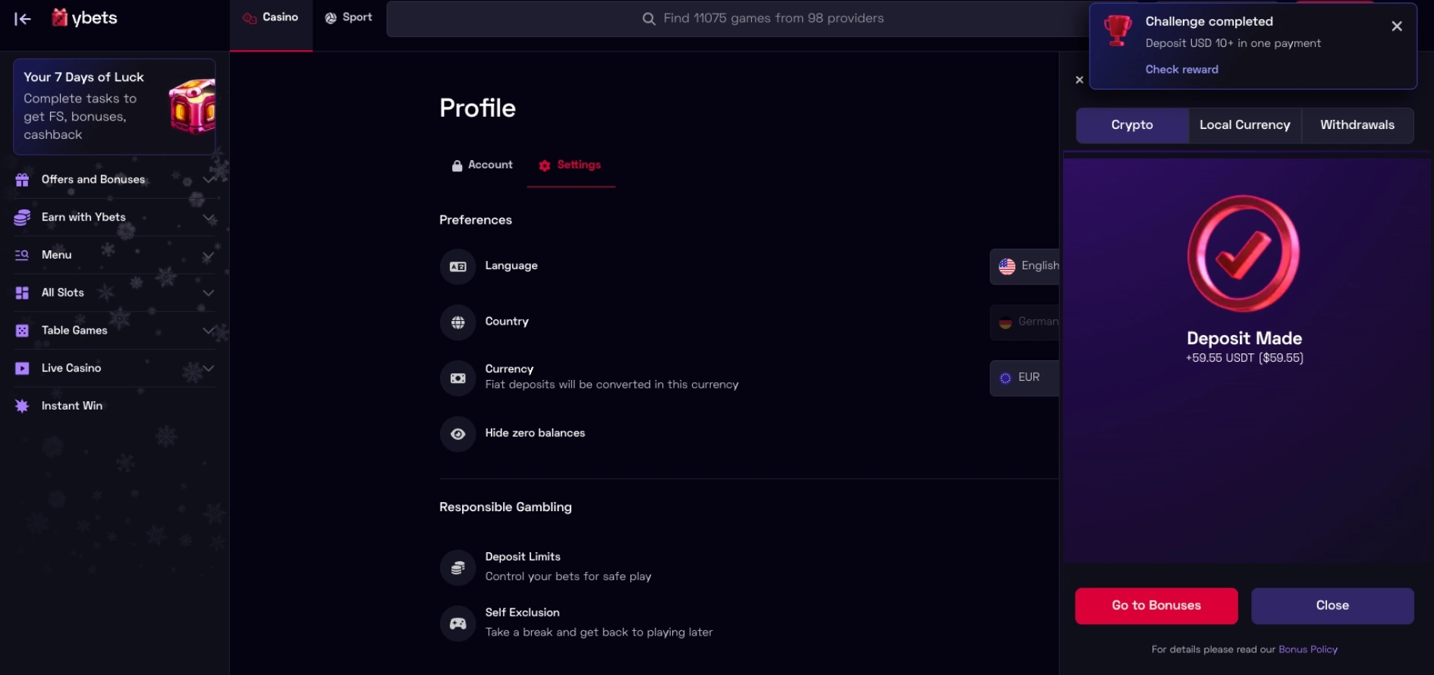Collapse the left sidebar with the arrow

22,19
